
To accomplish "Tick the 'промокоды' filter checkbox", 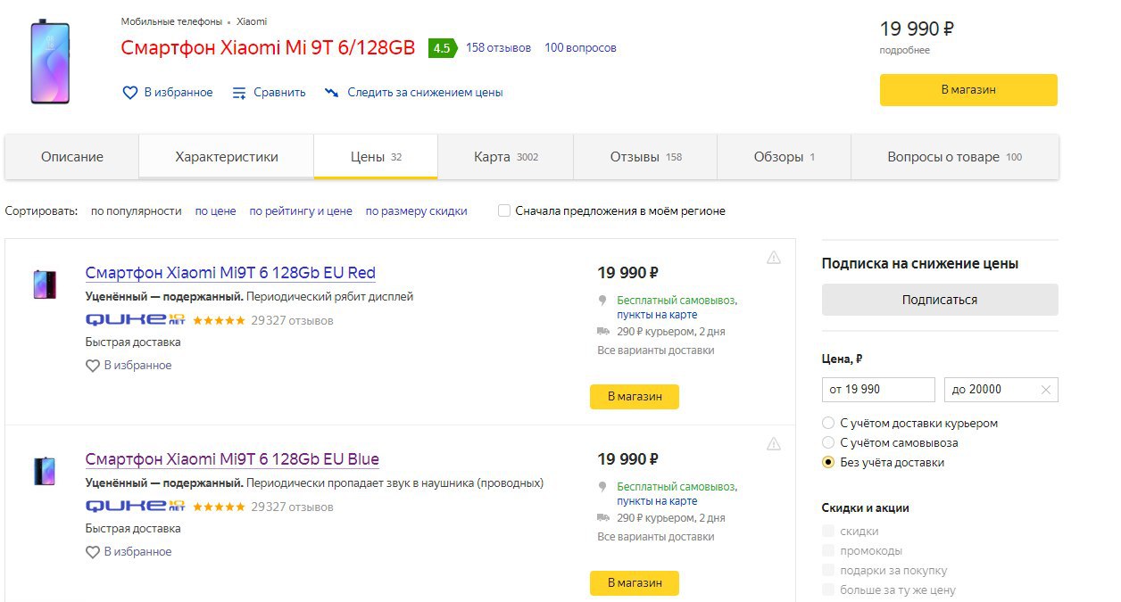I will tap(828, 551).
